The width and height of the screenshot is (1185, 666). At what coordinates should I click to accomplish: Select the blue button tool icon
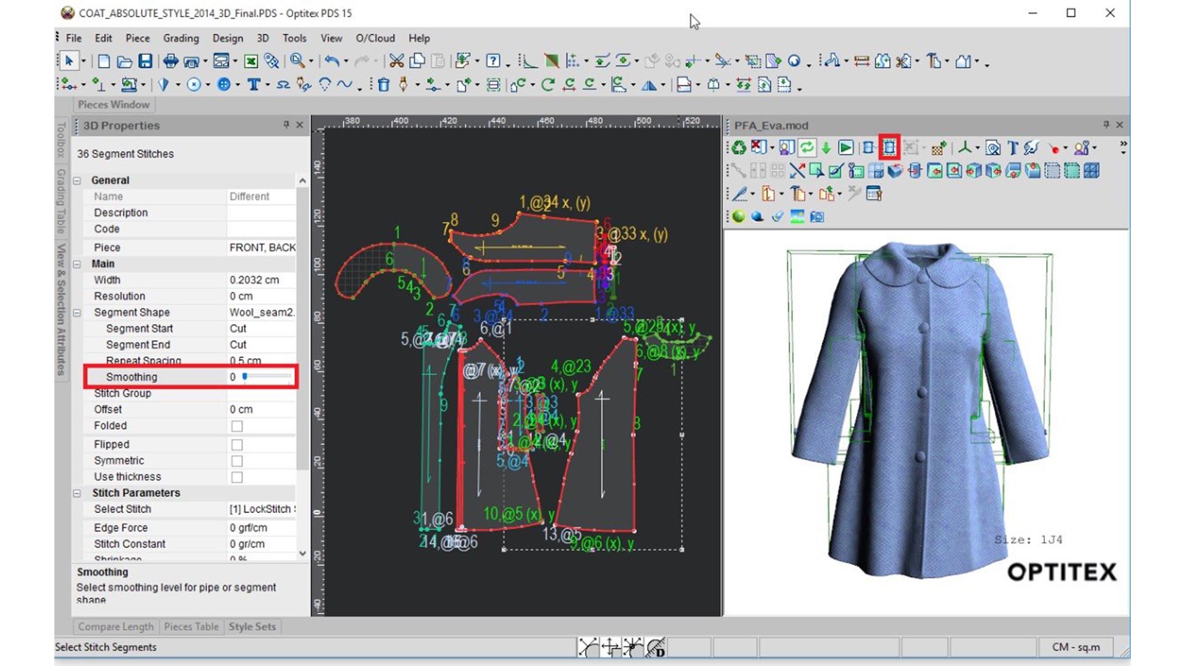coord(224,84)
